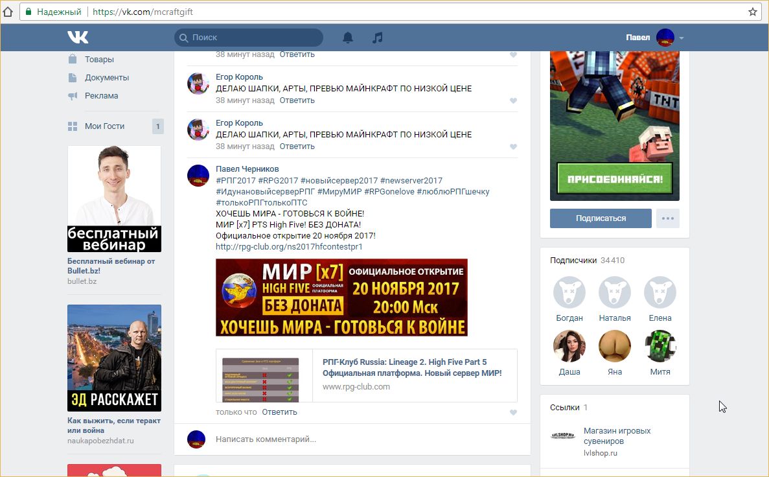This screenshot has height=477, width=769.
Task: Open the МИР x7 banner image
Action: click(x=342, y=297)
